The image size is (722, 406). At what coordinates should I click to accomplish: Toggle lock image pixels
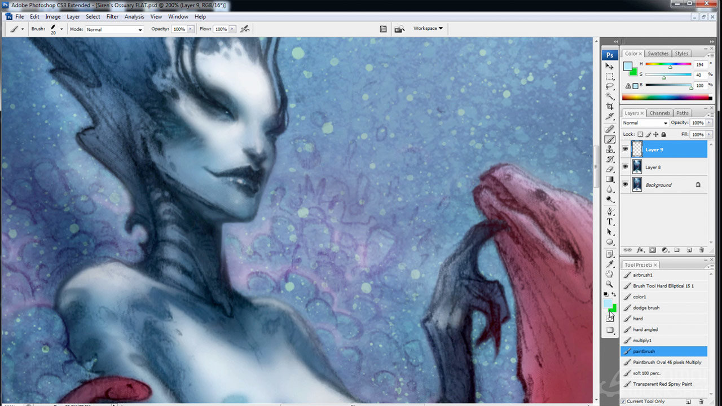648,135
